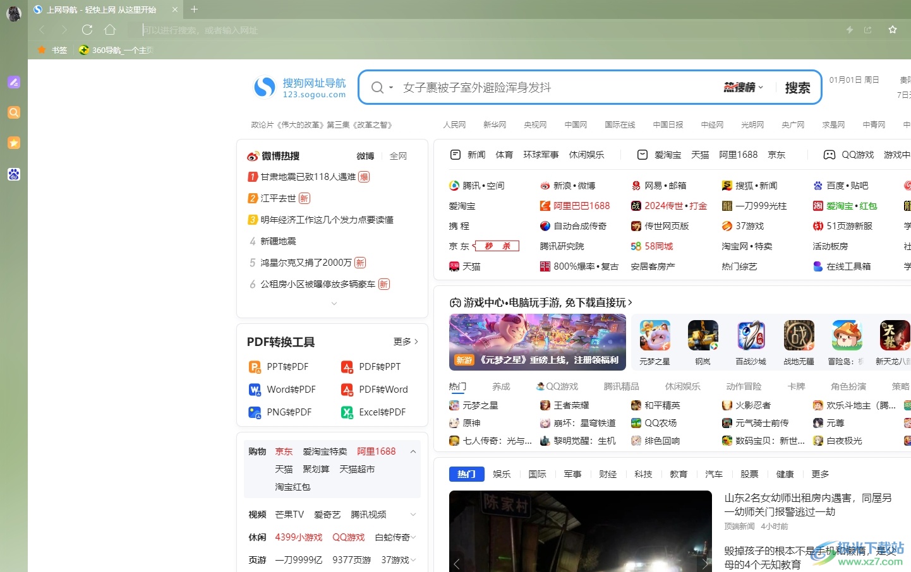Viewport: 911px width, 572px height.
Task: Select the 热门 news tab
Action: click(x=466, y=474)
